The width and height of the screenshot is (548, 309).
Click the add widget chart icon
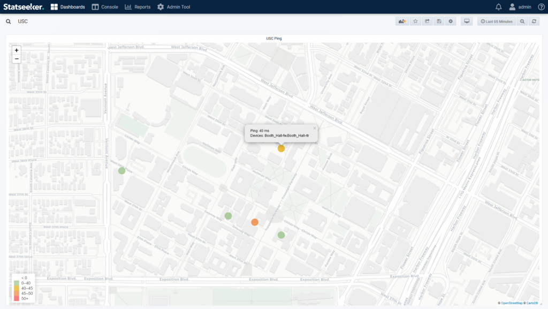(x=401, y=21)
